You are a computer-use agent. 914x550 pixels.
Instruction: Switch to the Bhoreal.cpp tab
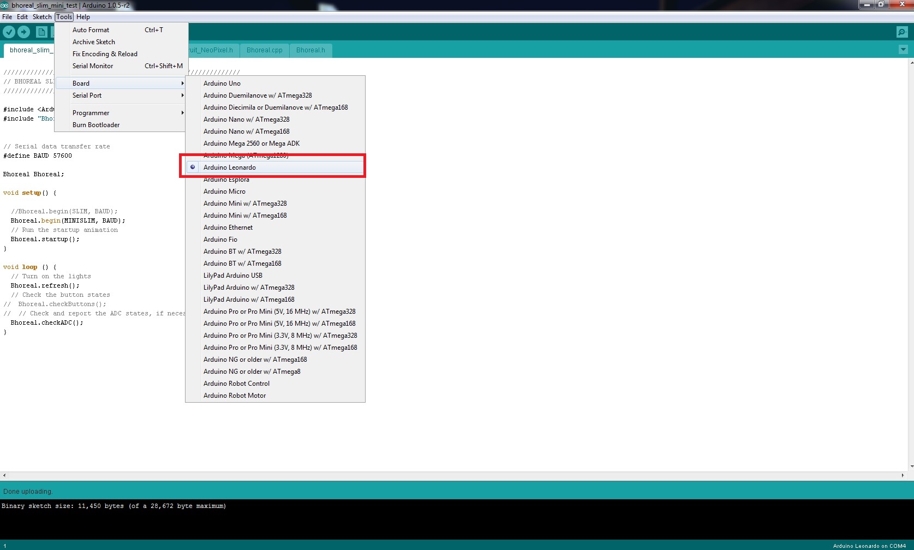[265, 50]
